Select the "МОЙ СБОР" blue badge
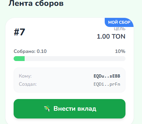The height and width of the screenshot is (124, 142). click(x=119, y=22)
